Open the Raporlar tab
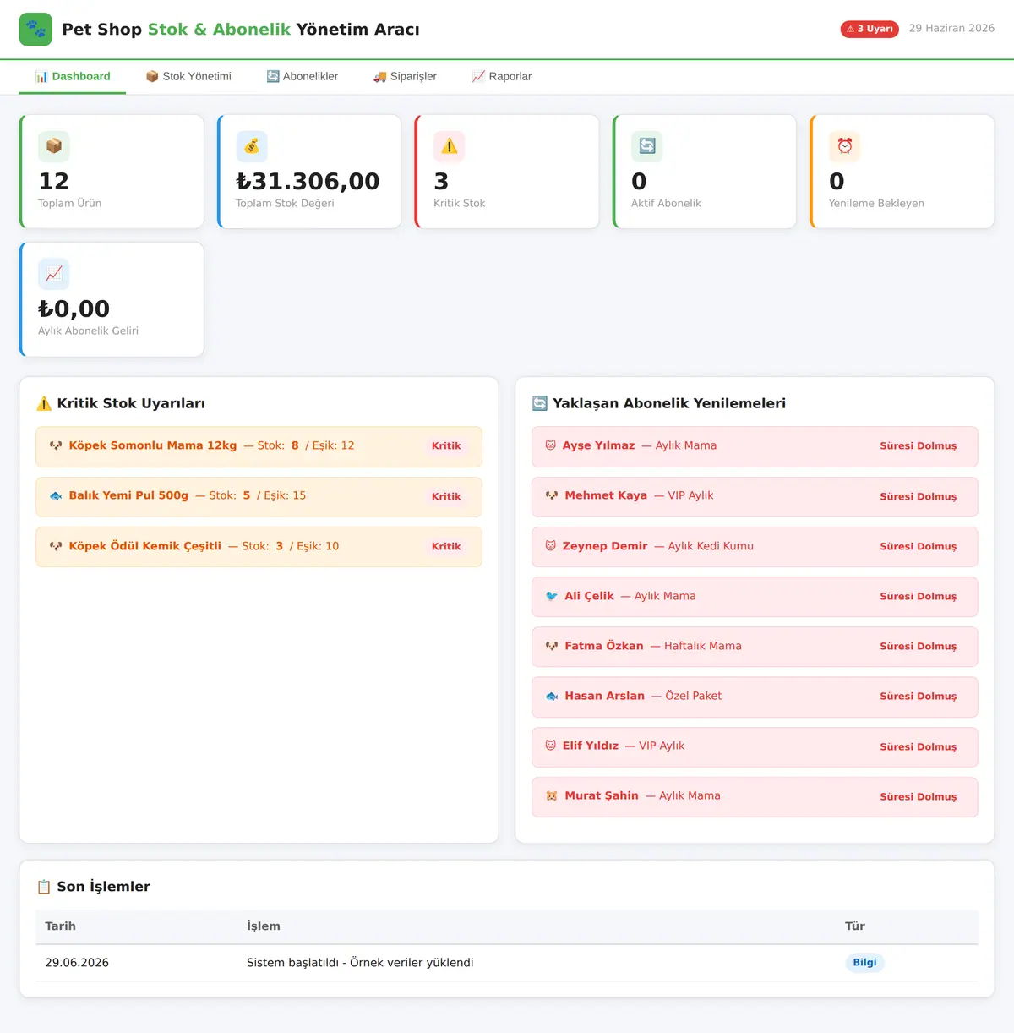The width and height of the screenshot is (1014, 1033). (x=502, y=76)
